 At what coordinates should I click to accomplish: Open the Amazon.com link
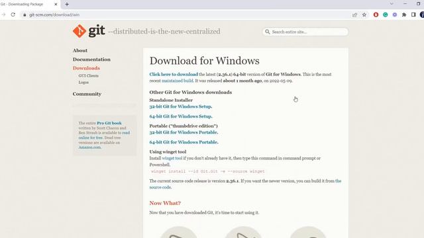point(90,147)
